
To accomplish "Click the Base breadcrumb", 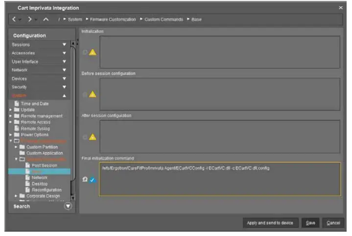I will click(196, 20).
